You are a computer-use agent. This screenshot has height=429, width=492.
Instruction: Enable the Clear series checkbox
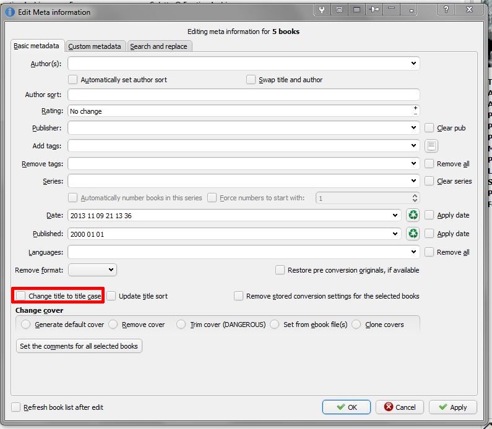429,181
